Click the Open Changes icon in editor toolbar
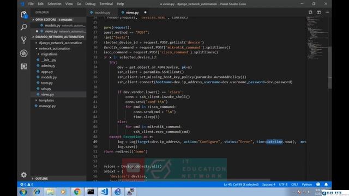 (x=310, y=13)
